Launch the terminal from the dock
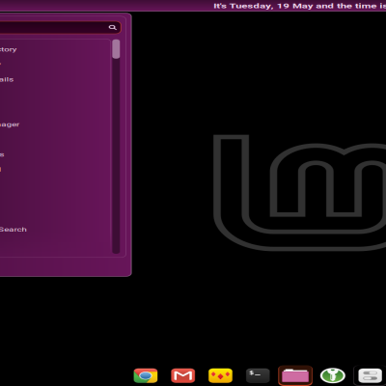Image resolution: width=386 pixels, height=386 pixels. [258, 375]
